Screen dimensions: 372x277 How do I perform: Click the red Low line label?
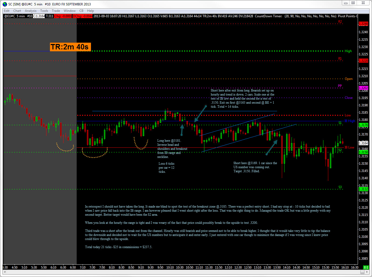[348, 115]
